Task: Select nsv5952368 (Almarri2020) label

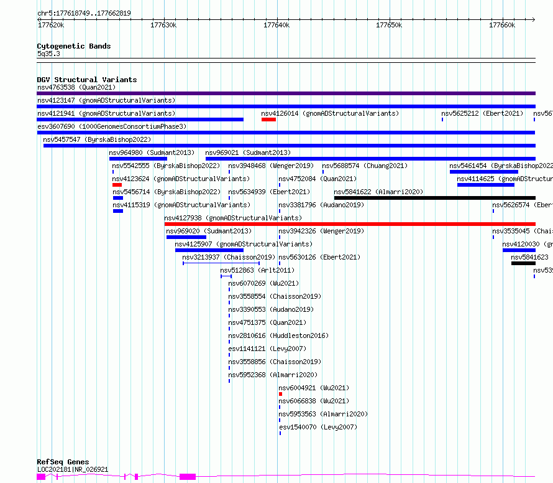Action: point(273,375)
